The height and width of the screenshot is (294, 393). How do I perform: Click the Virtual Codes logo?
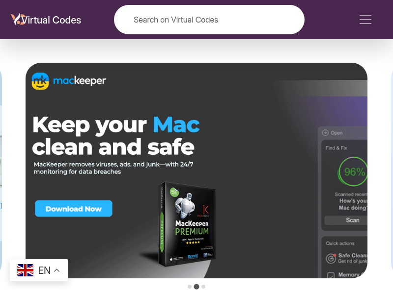point(46,20)
